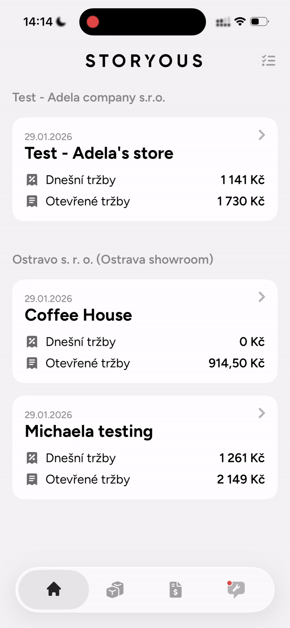
Task: Tap Dnešní tržby icon in Adela's store
Action: click(32, 180)
